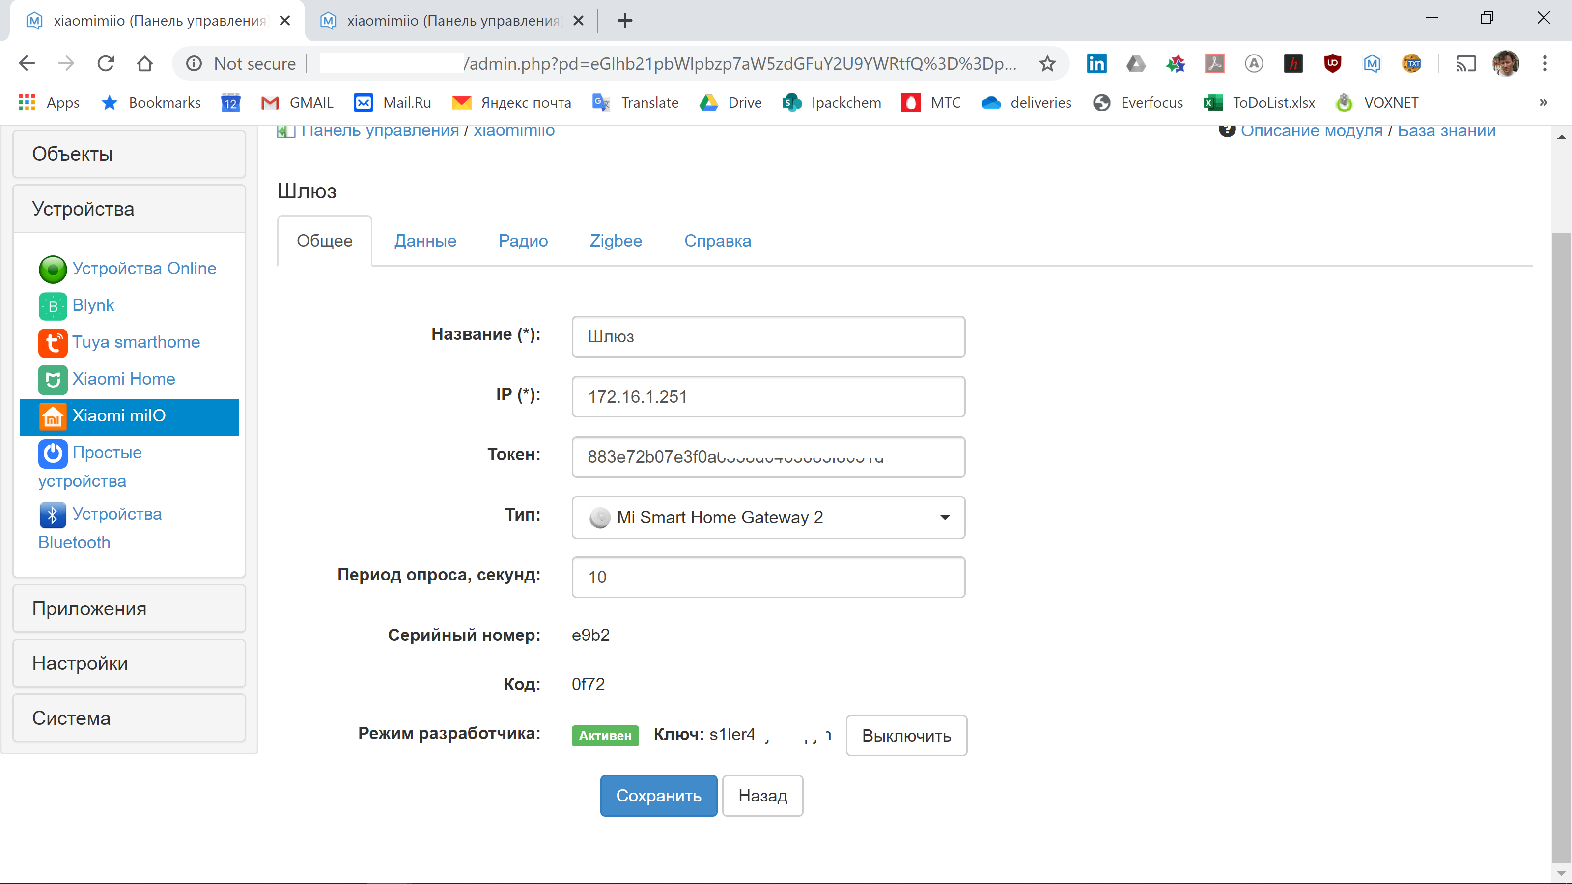1572x884 pixels.
Task: Open the Translate bookmark
Action: point(635,103)
